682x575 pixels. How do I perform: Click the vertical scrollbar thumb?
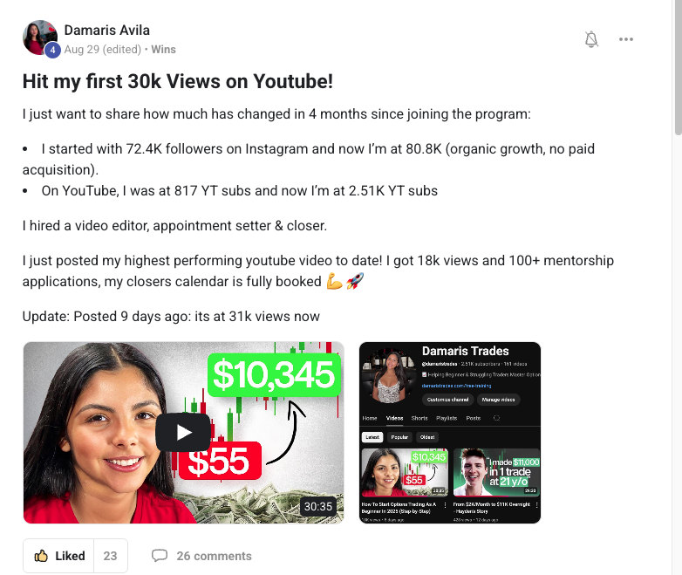pos(678,67)
